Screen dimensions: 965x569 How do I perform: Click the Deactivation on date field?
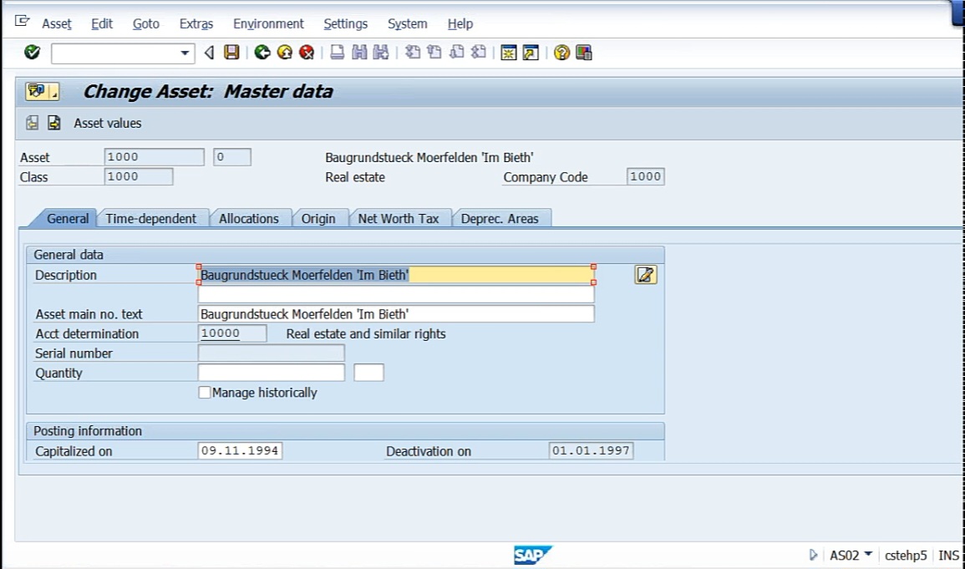pyautogui.click(x=591, y=451)
